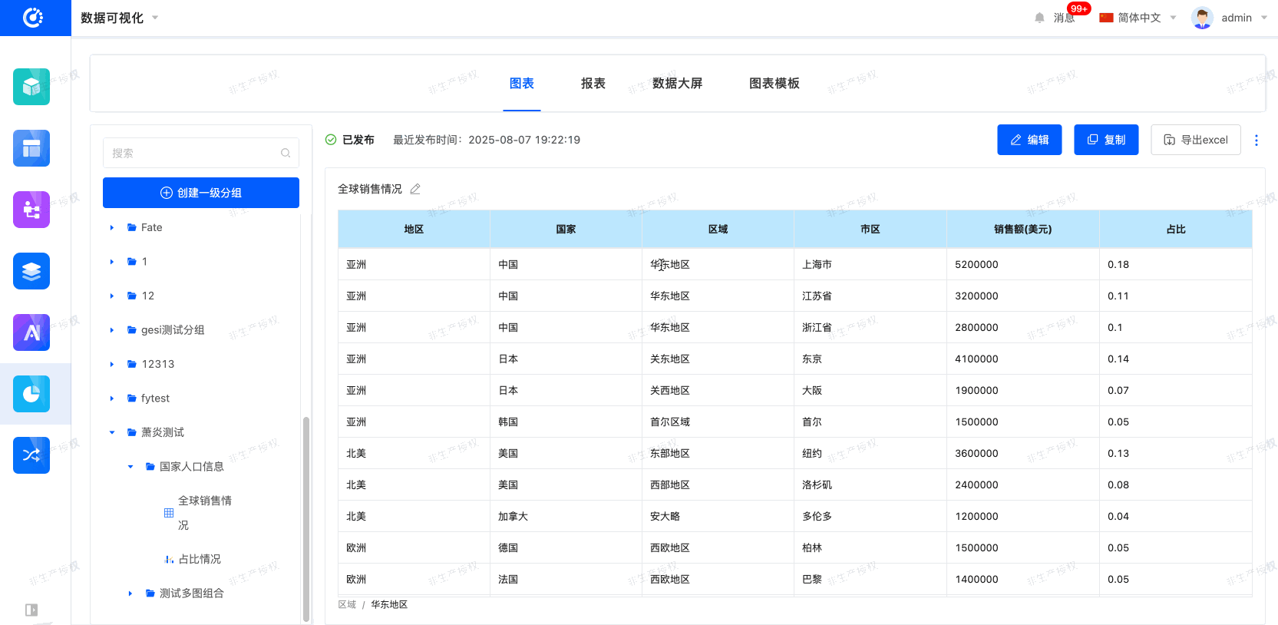This screenshot has width=1278, height=625.
Task: Switch to the 报表 tab
Action: coord(593,83)
